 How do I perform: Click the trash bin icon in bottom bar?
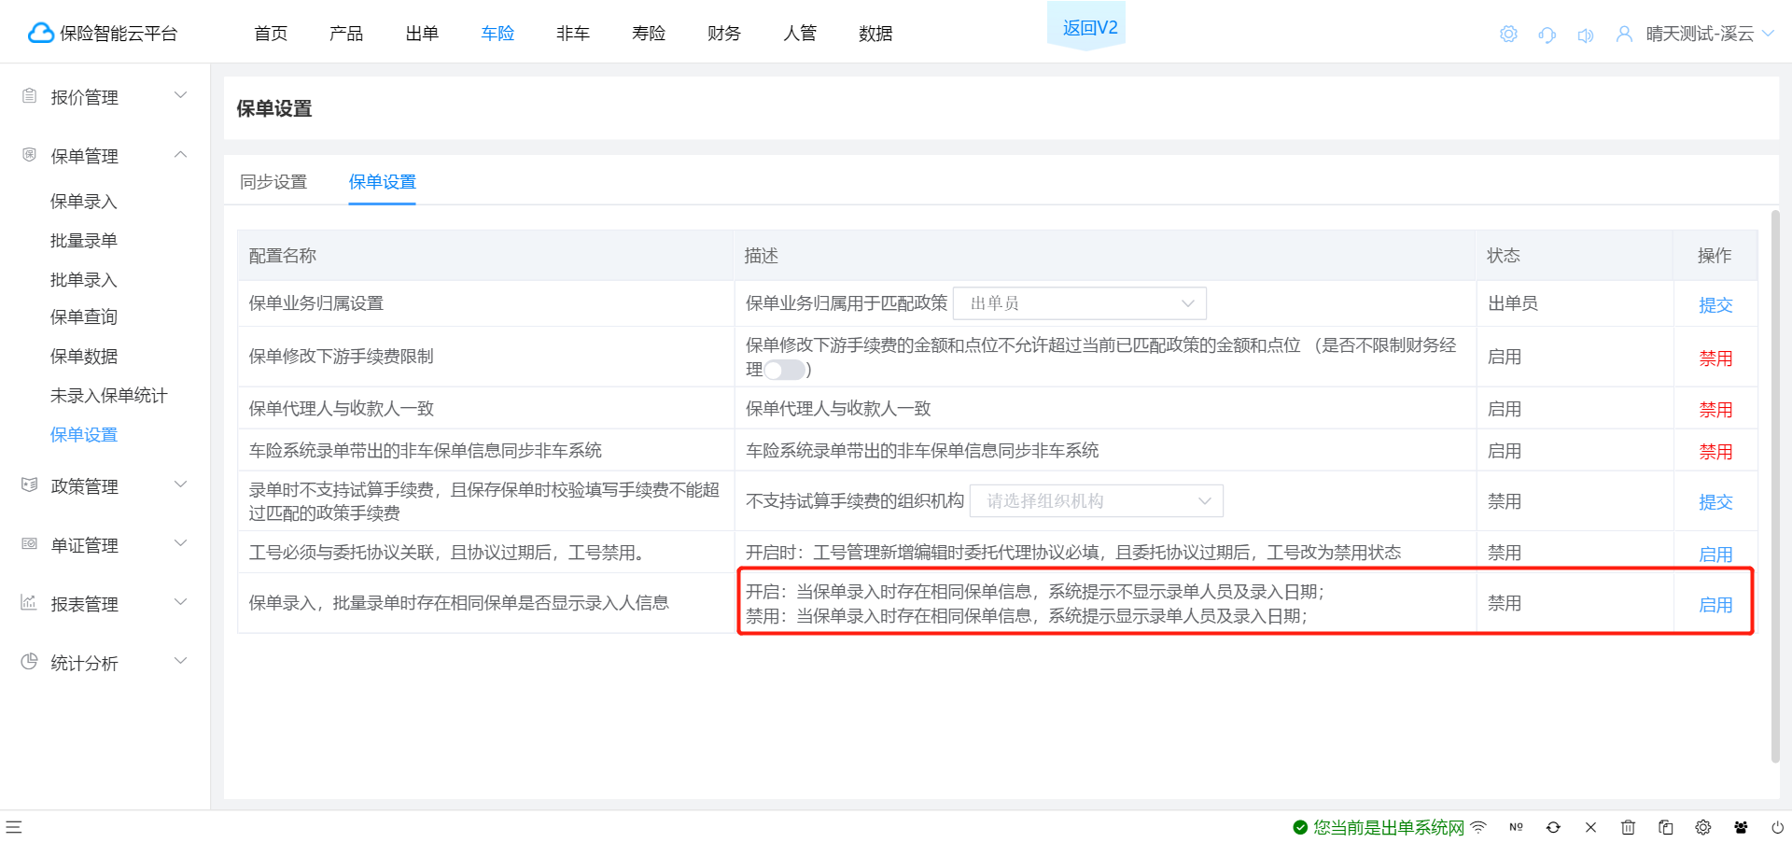pos(1628,827)
